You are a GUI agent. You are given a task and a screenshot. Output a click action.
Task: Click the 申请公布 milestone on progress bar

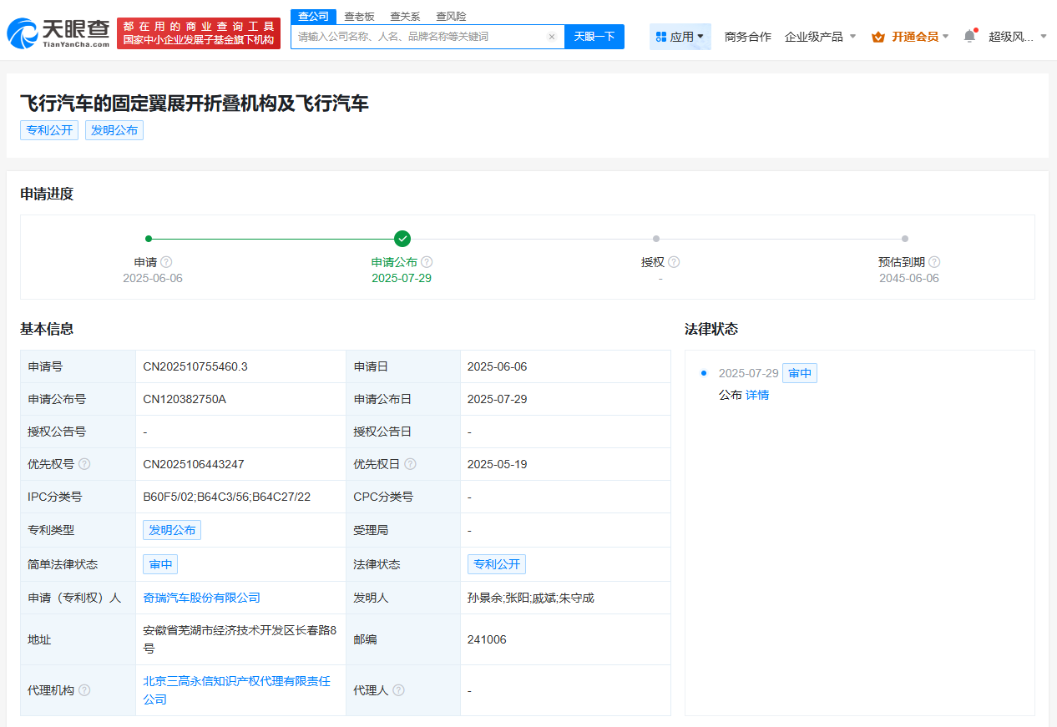pos(402,239)
